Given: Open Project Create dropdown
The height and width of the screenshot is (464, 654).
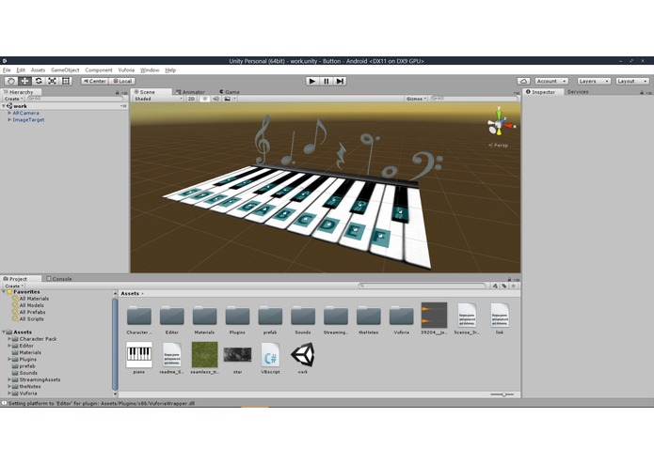Looking at the screenshot, I should (13, 286).
